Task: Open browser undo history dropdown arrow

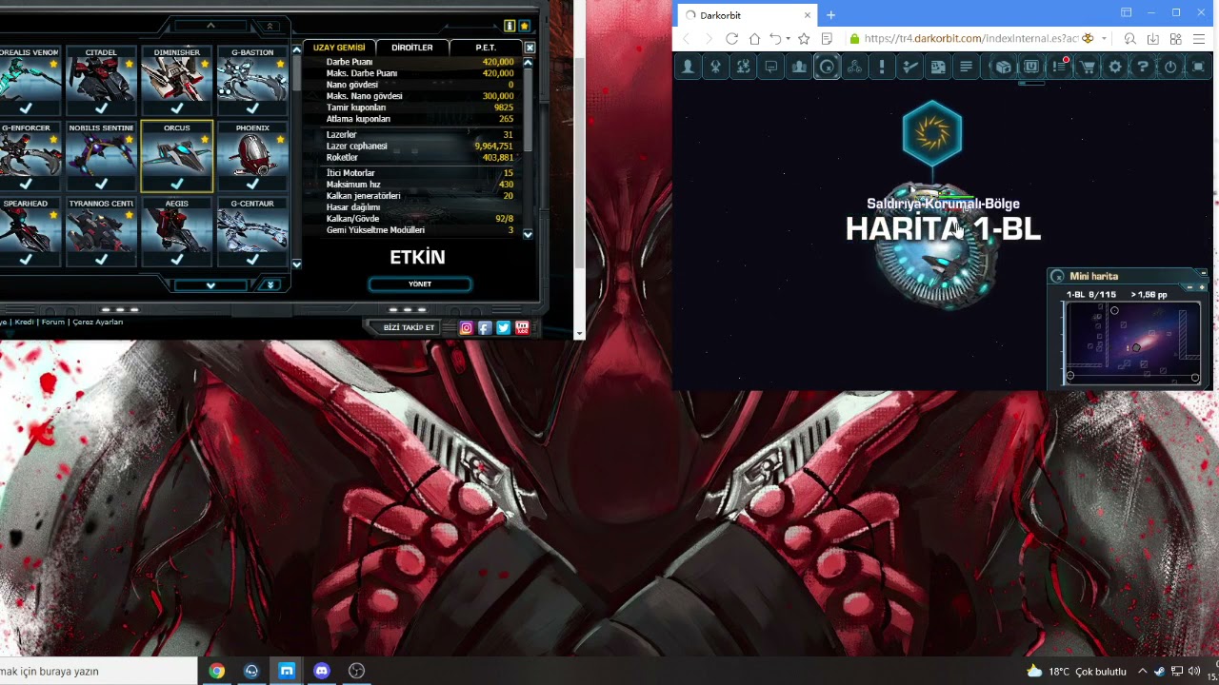Action: pyautogui.click(x=788, y=39)
